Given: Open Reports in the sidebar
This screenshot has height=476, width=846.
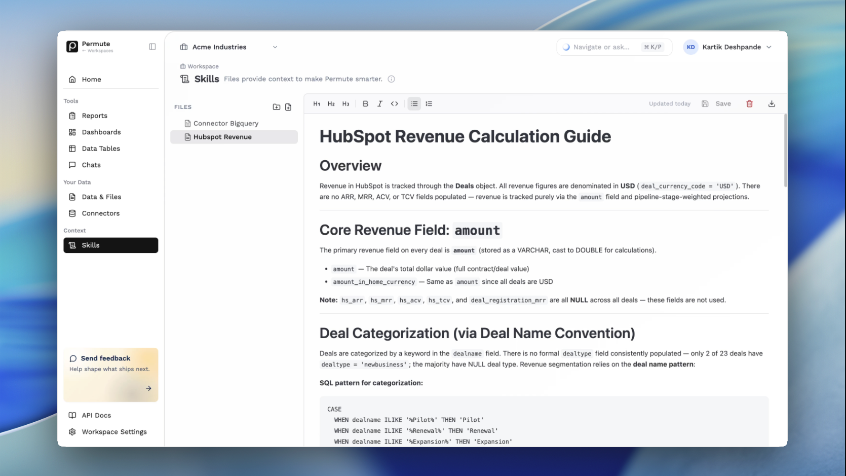Looking at the screenshot, I should coord(111,116).
